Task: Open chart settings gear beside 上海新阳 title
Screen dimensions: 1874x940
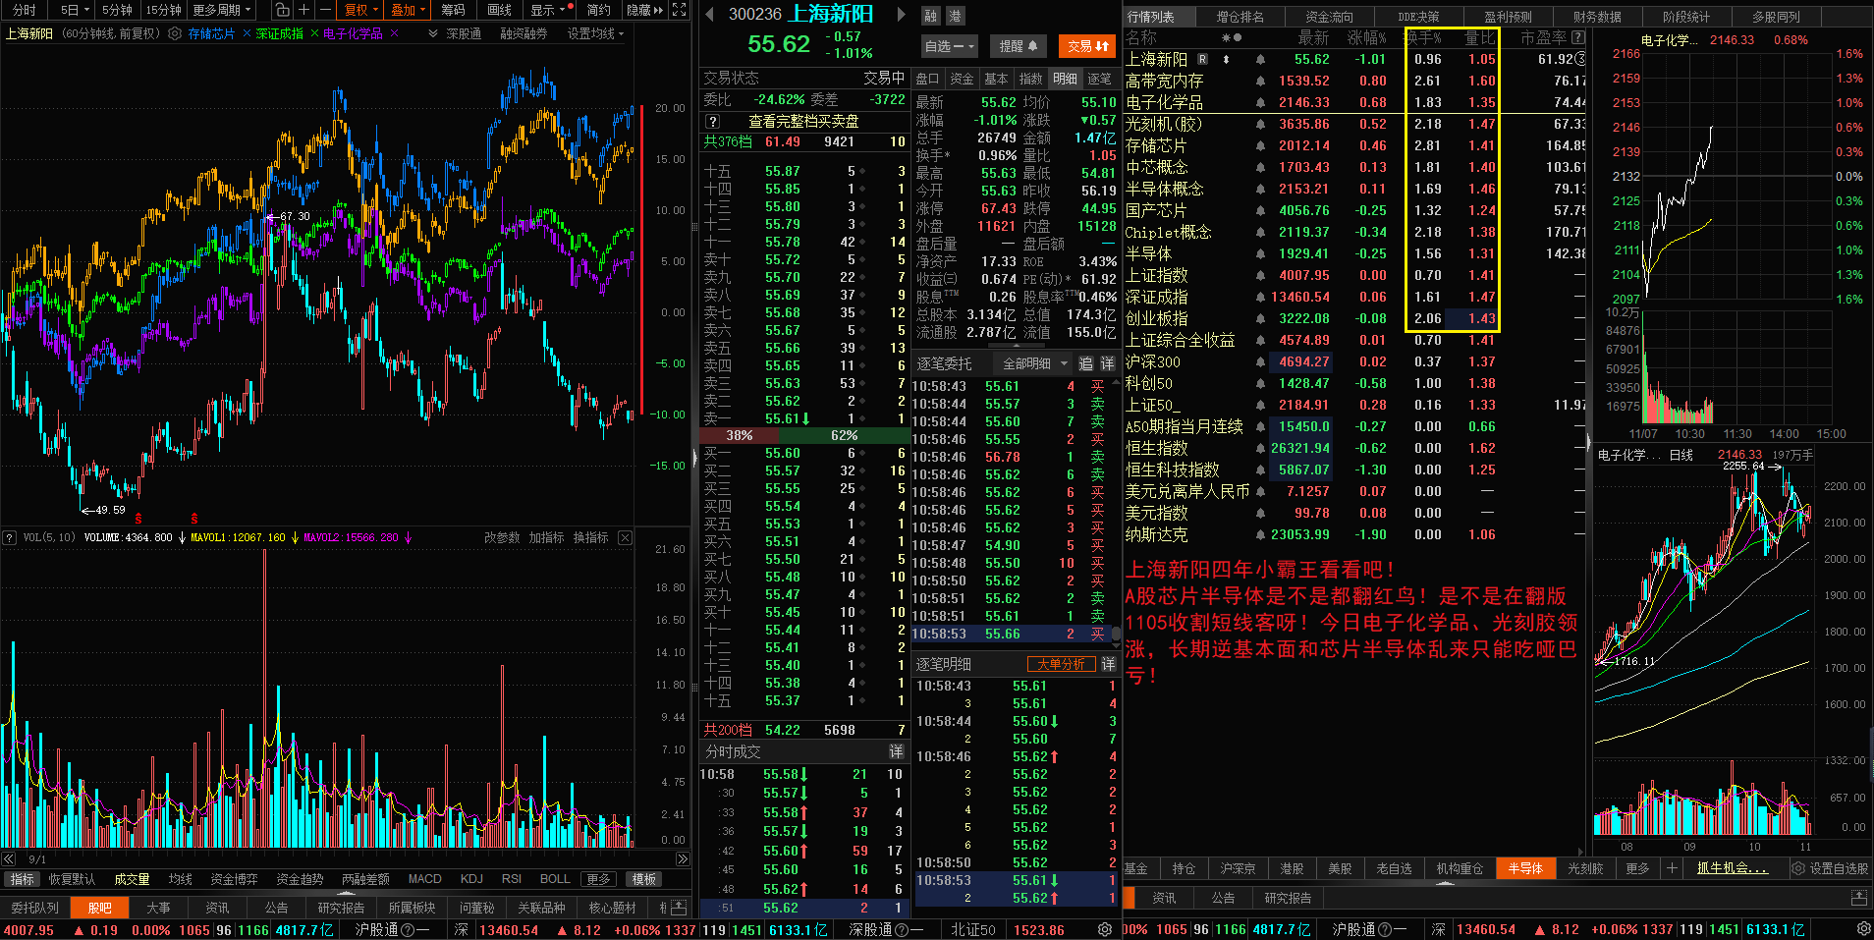Action: [x=175, y=33]
